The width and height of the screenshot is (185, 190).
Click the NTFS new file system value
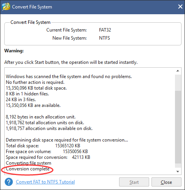104,38
